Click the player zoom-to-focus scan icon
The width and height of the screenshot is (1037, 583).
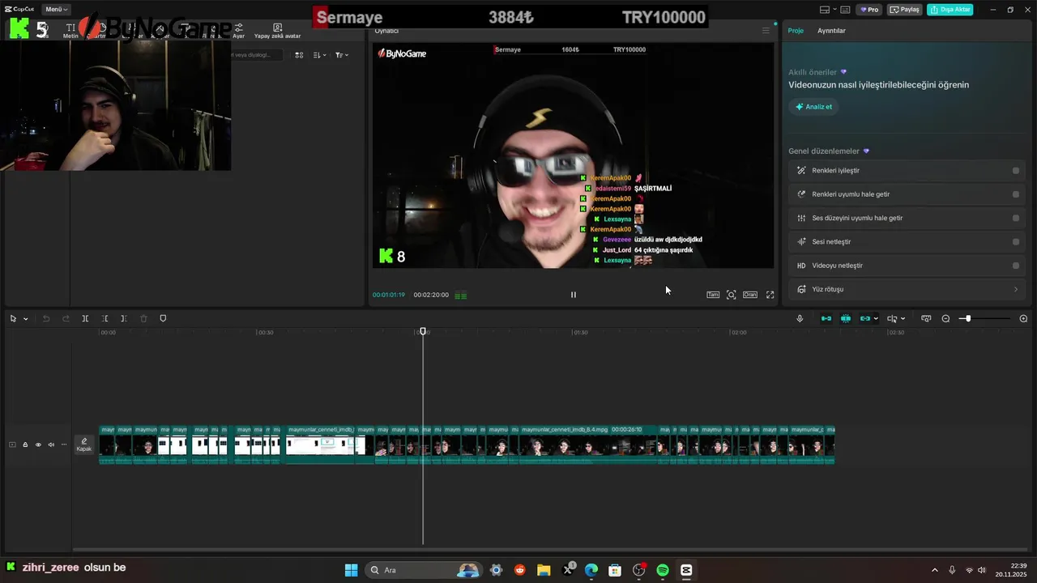(731, 295)
